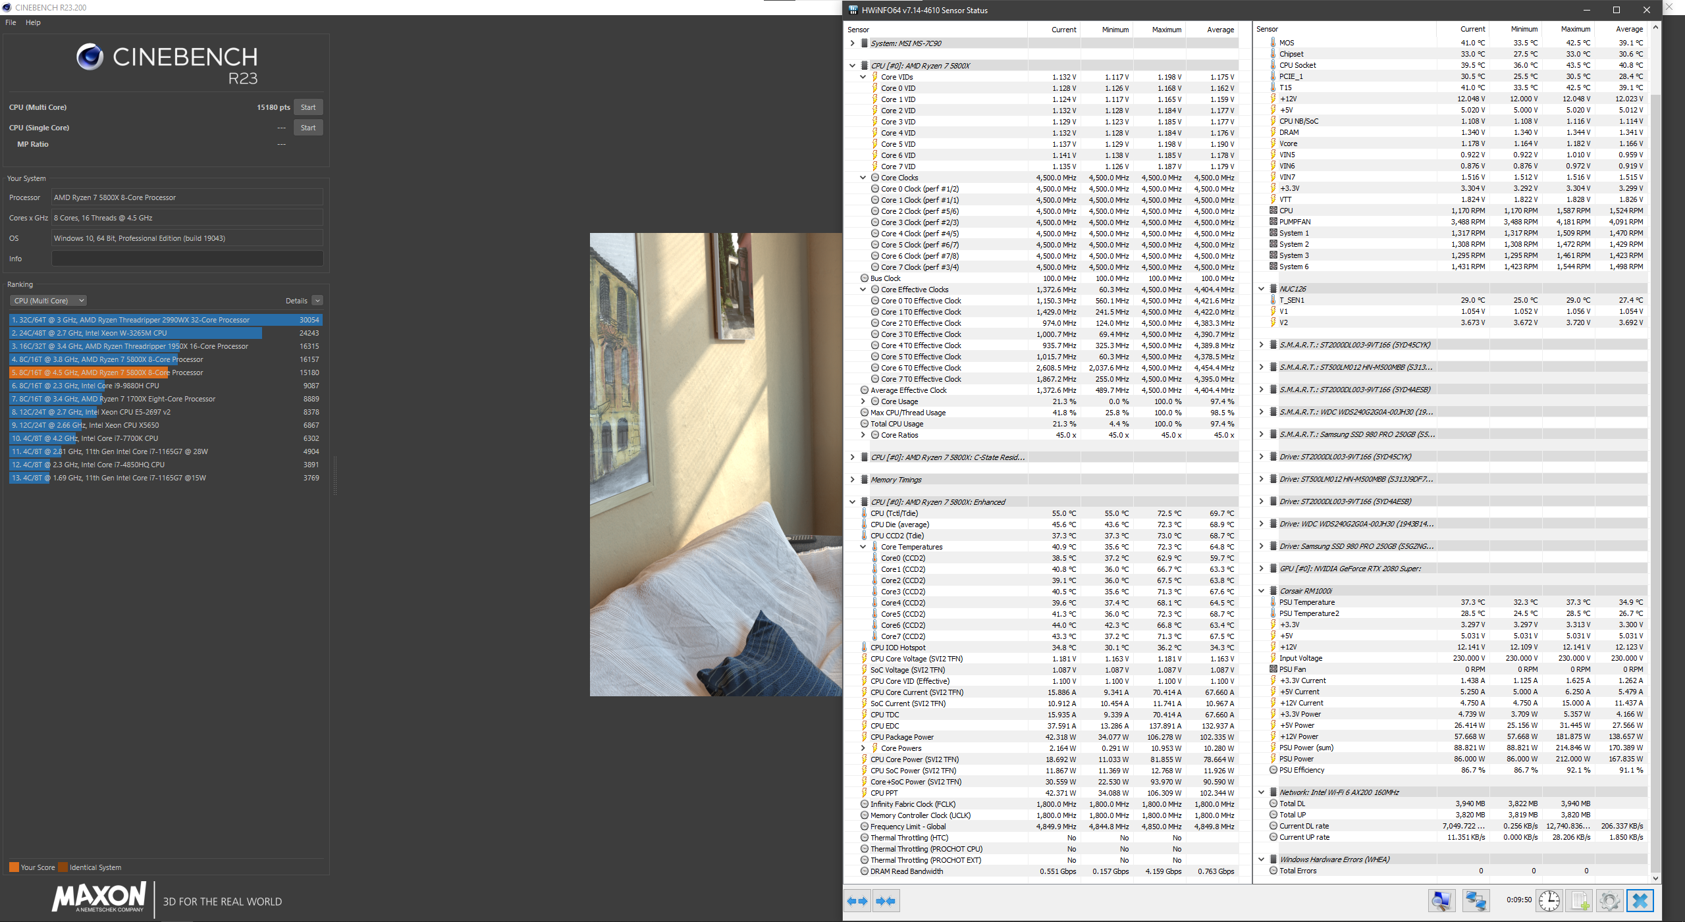This screenshot has width=1685, height=922.
Task: Click the expand columns arrows icon in HWiNFO
Action: coord(857,901)
